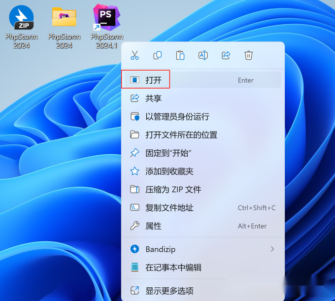Click the Paste clipboard icon
335x301 pixels.
pos(180,55)
